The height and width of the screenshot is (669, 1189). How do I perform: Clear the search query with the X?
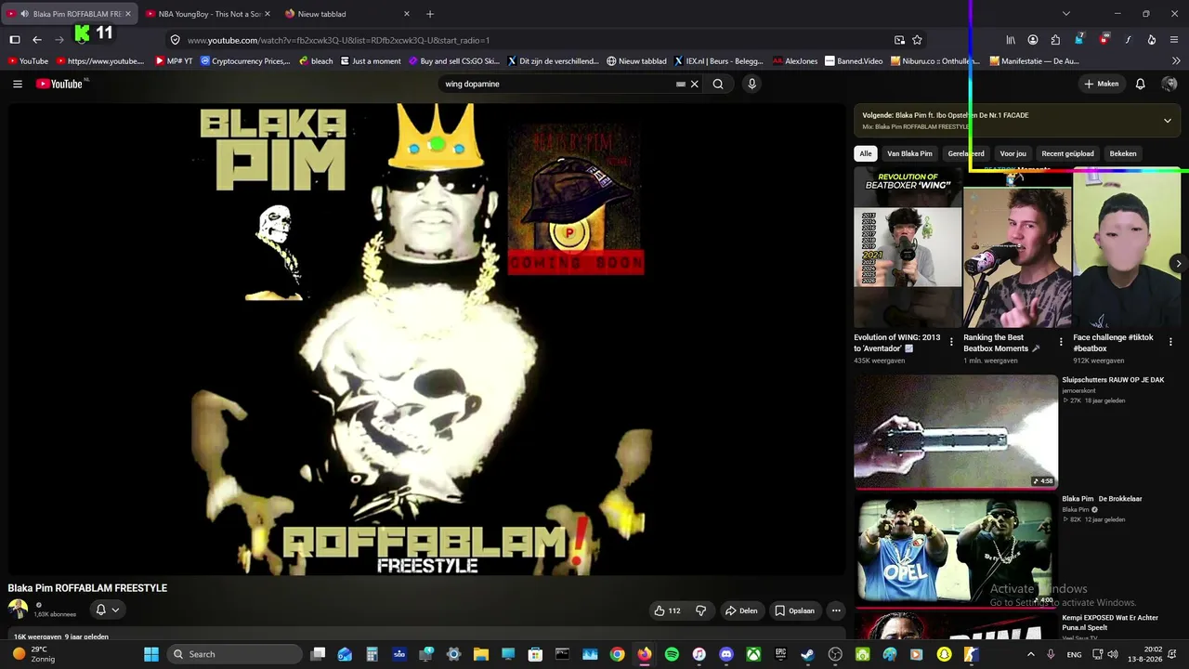[x=694, y=84]
